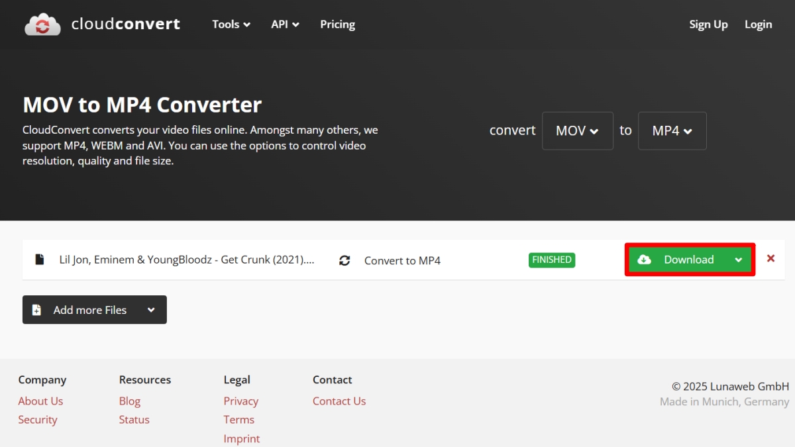Open the Contact Us footer link
This screenshot has height=447, width=795.
point(339,401)
